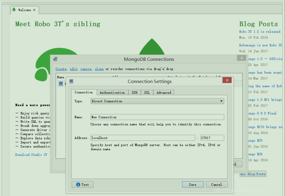Click the port field 27017
This screenshot has height=196, width=285.
212,138
